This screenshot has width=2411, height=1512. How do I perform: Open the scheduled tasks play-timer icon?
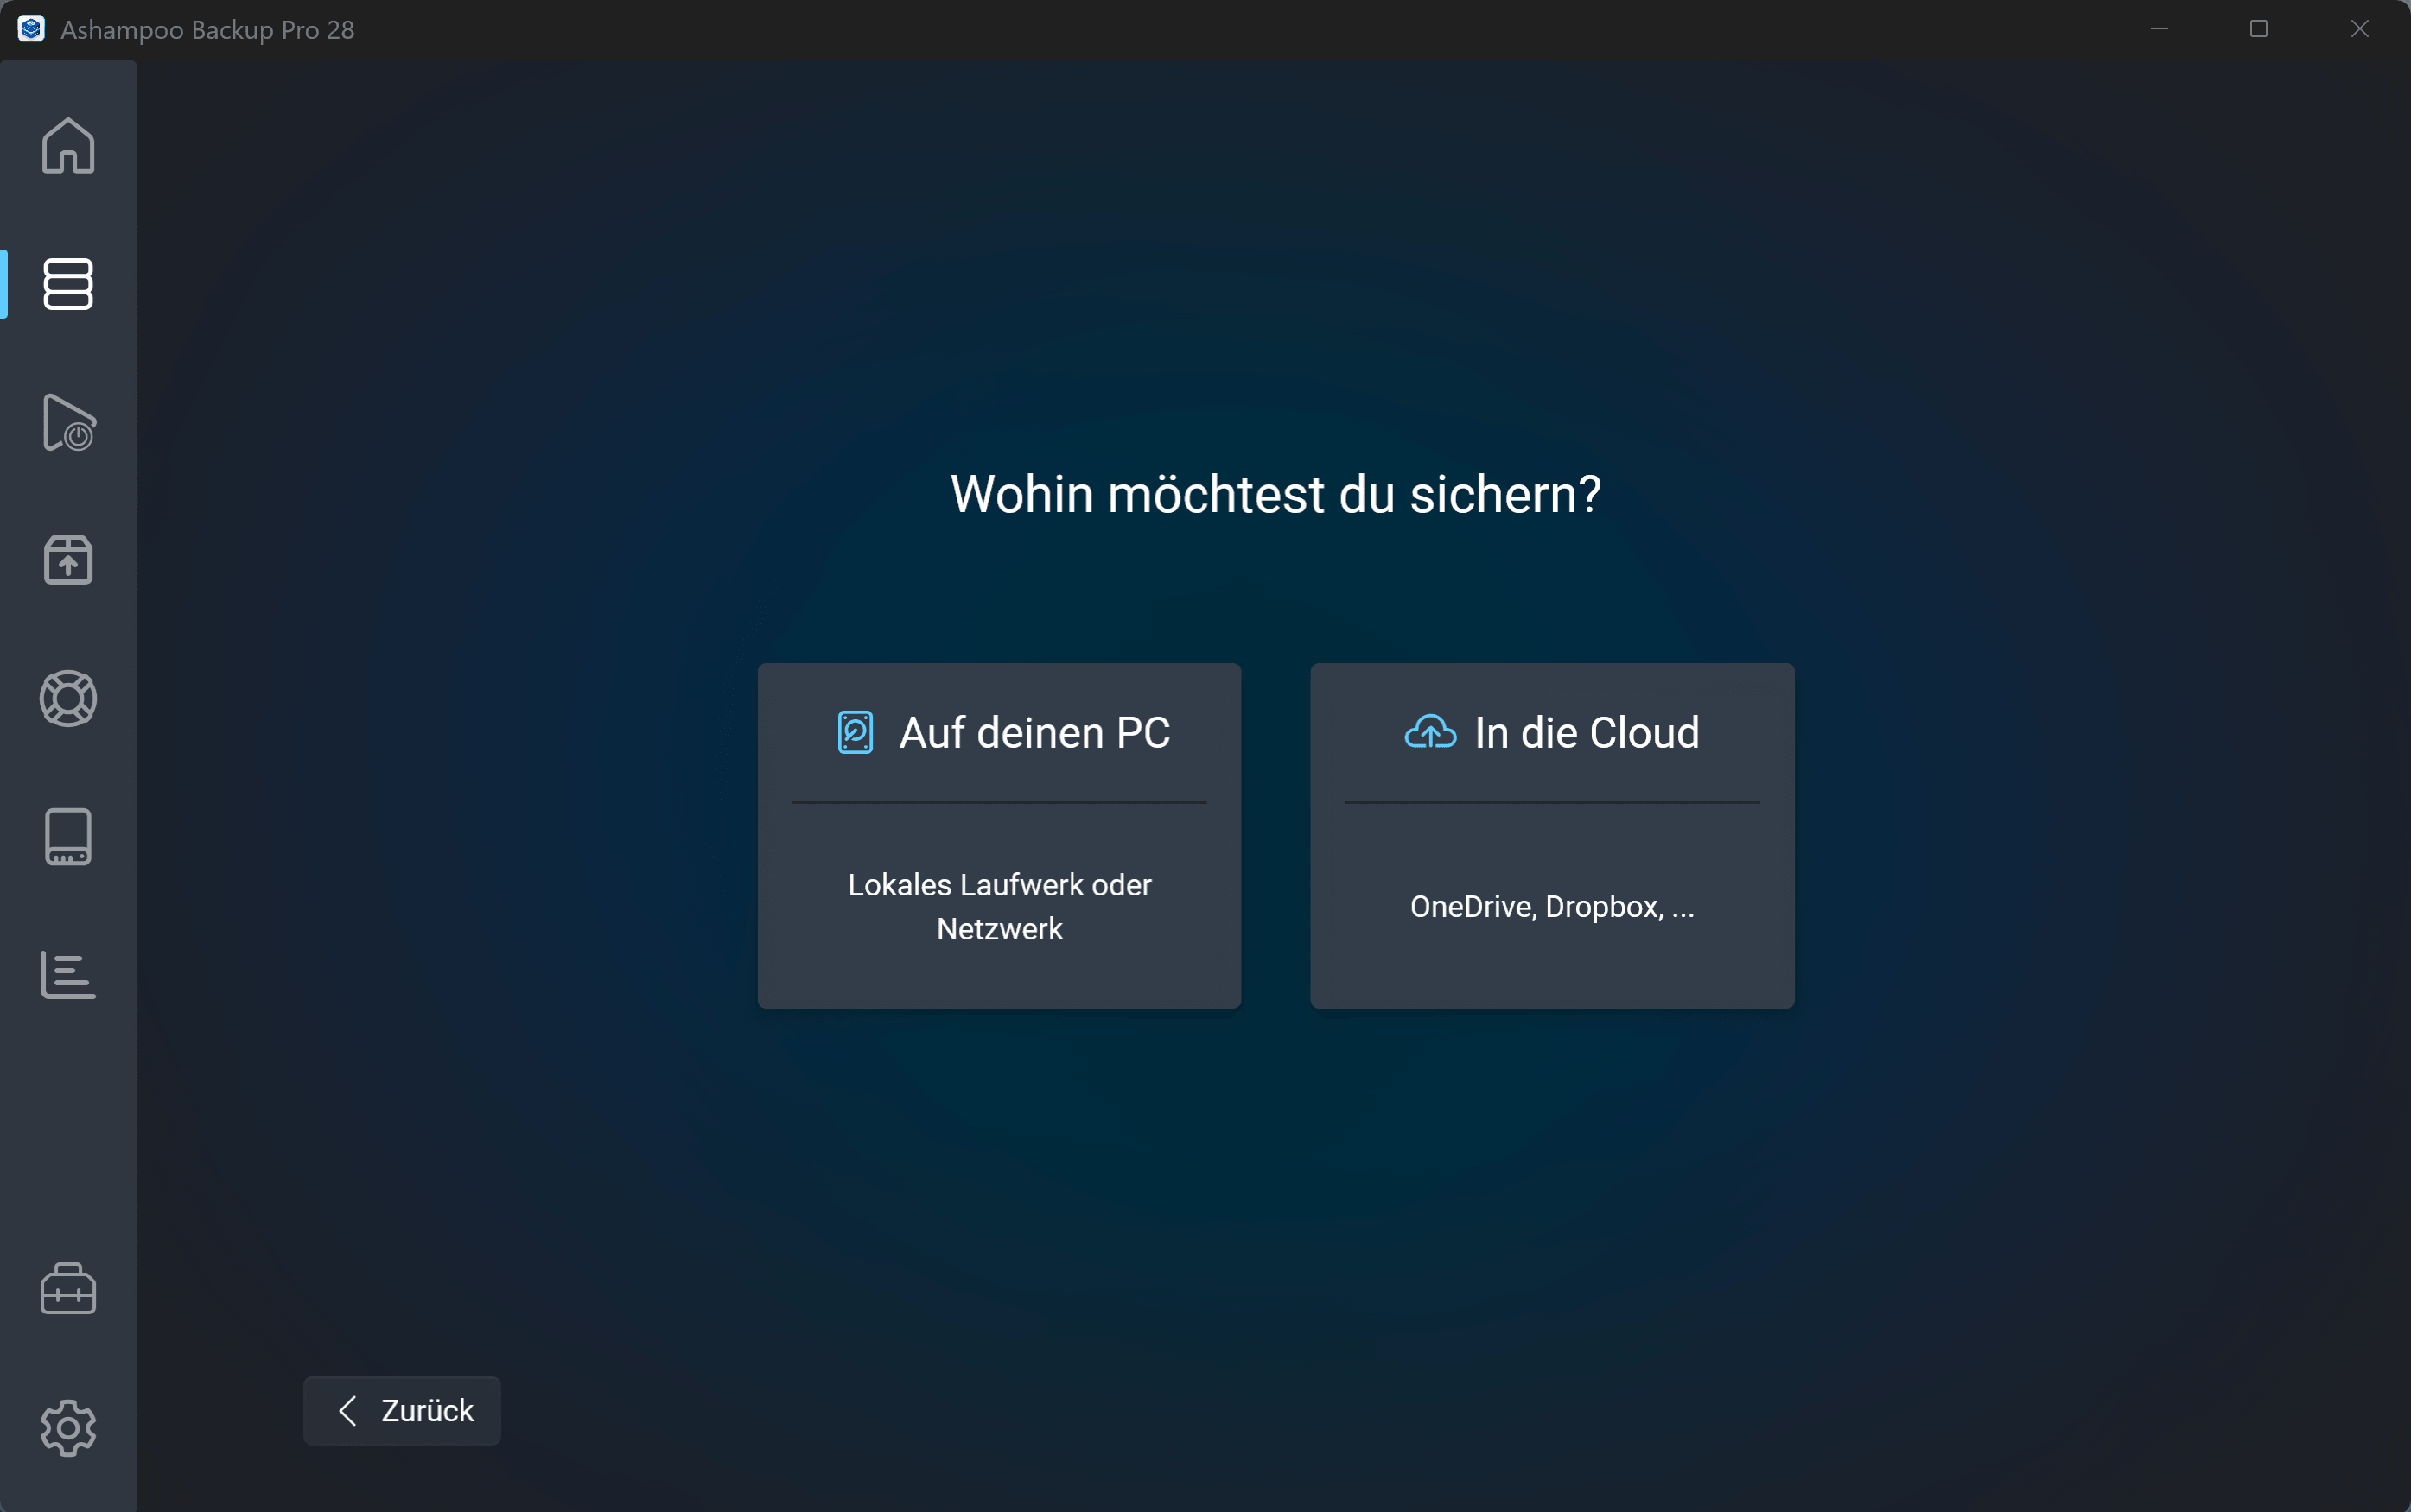68,422
